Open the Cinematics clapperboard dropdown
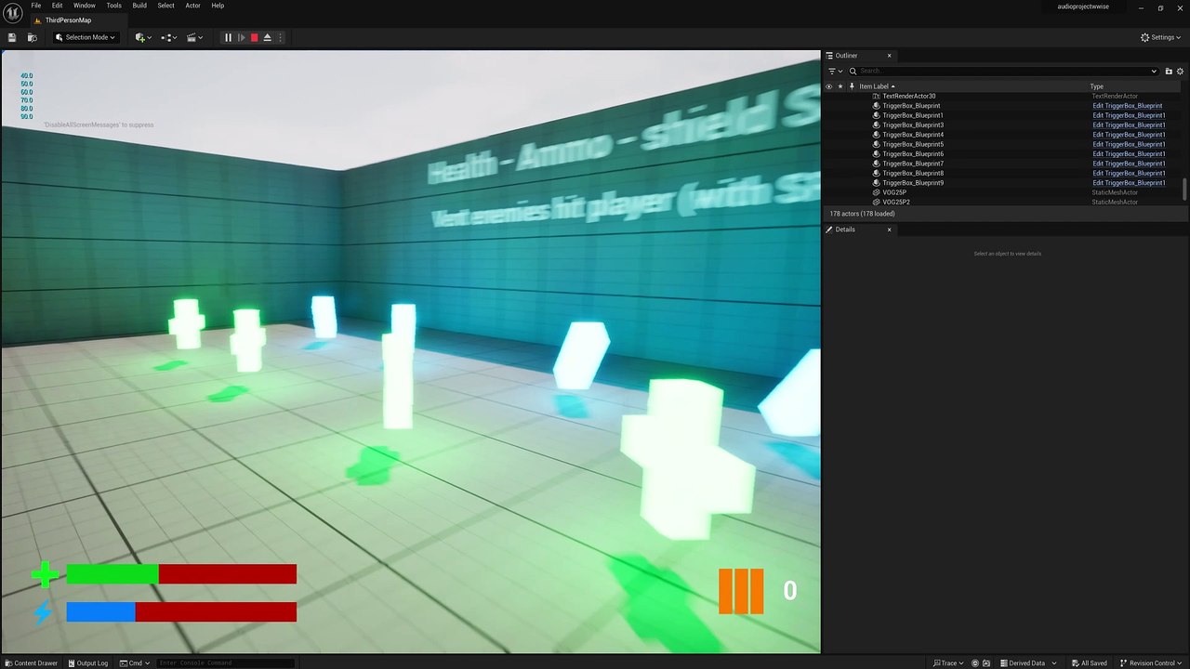This screenshot has height=669, width=1190. coord(194,37)
